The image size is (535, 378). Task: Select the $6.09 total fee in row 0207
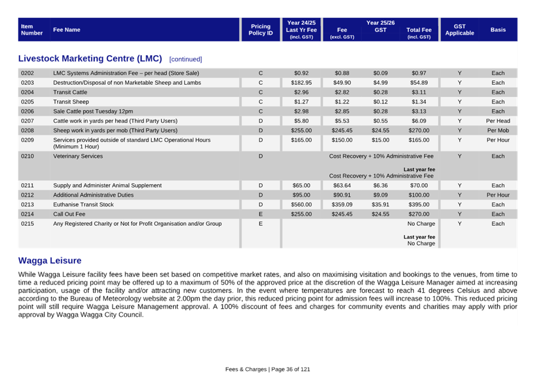pos(419,121)
